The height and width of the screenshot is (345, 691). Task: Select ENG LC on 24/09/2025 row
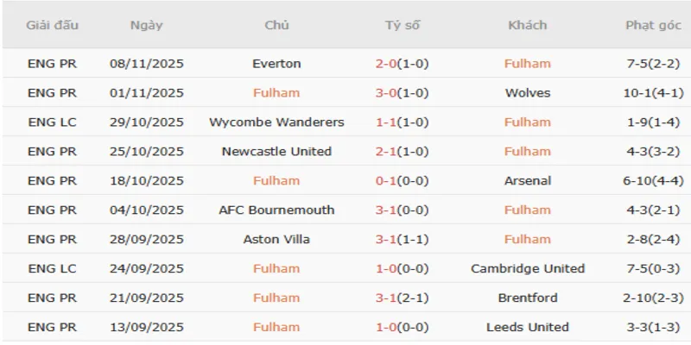tap(53, 269)
